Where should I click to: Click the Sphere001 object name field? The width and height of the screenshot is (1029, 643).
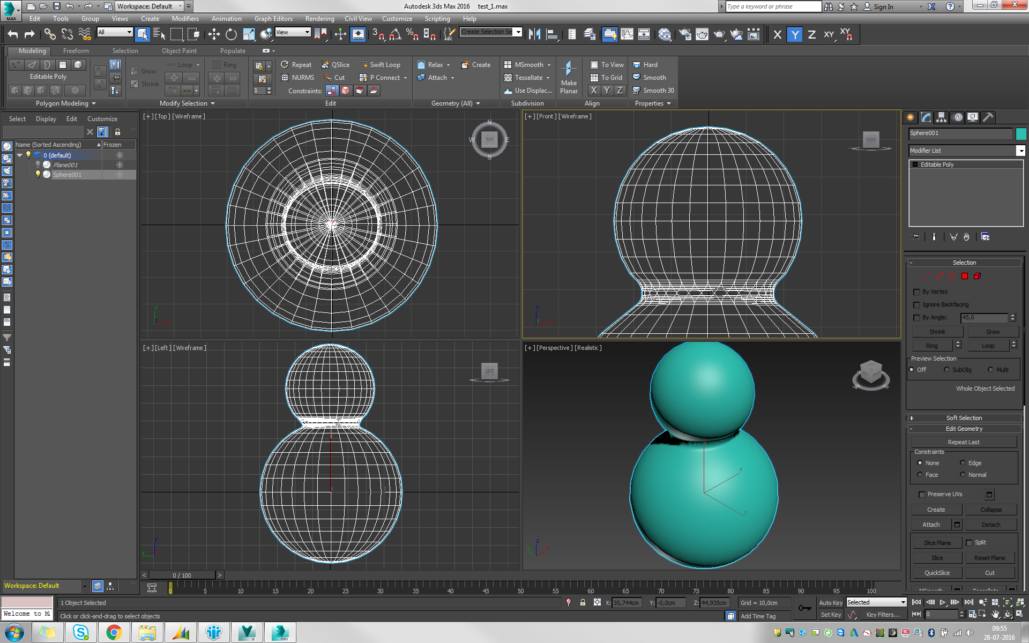[x=960, y=133]
